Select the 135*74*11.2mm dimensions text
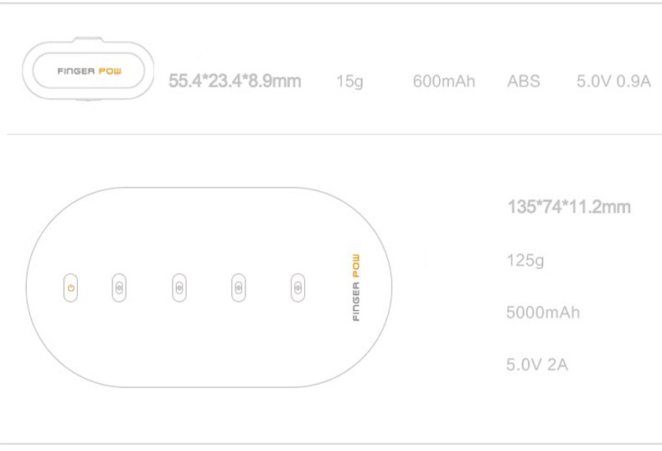662x451 pixels. 569,207
